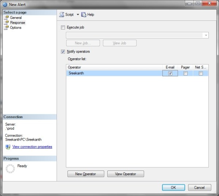Open View connection properties link

pyautogui.click(x=32, y=147)
